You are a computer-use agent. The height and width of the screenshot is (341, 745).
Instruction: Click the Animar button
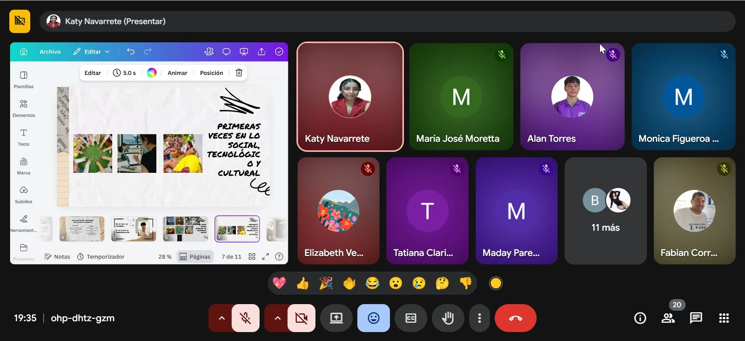(177, 73)
